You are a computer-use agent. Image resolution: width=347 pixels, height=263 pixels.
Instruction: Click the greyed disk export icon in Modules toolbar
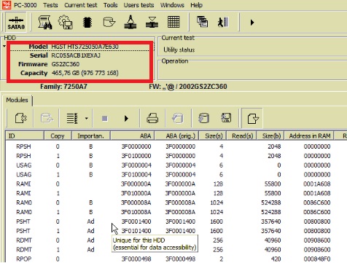click(x=47, y=119)
